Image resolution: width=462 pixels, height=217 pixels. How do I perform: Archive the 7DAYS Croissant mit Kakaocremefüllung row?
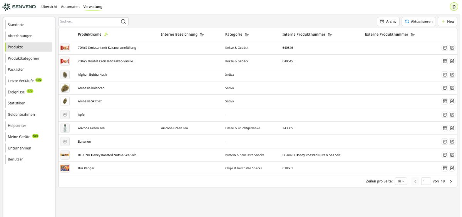tap(444, 48)
